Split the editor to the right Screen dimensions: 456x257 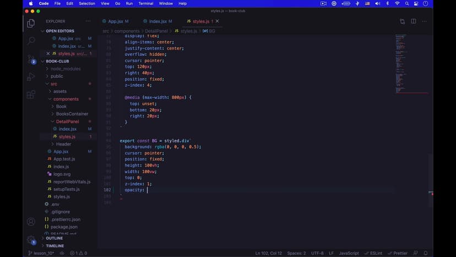tap(414, 22)
